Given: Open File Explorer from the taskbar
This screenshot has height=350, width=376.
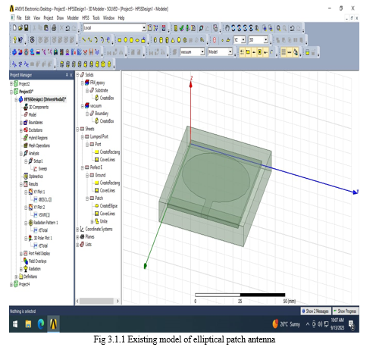Looking at the screenshot, I should [28, 324].
